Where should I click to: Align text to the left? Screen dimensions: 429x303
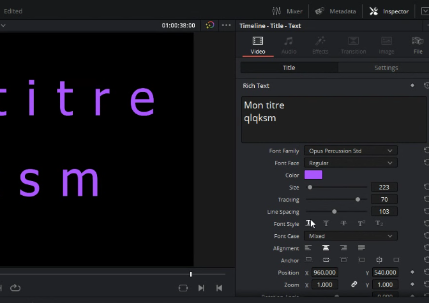308,248
